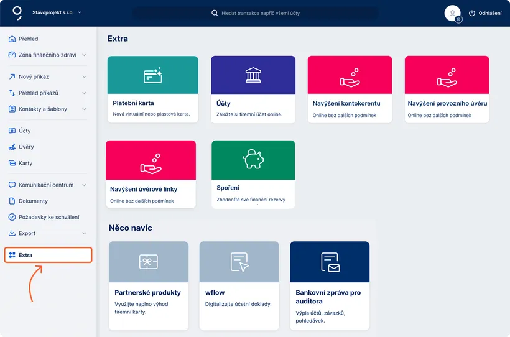The width and height of the screenshot is (510, 337).
Task: Click the Partnerské produkty gift card icon
Action: [148, 262]
